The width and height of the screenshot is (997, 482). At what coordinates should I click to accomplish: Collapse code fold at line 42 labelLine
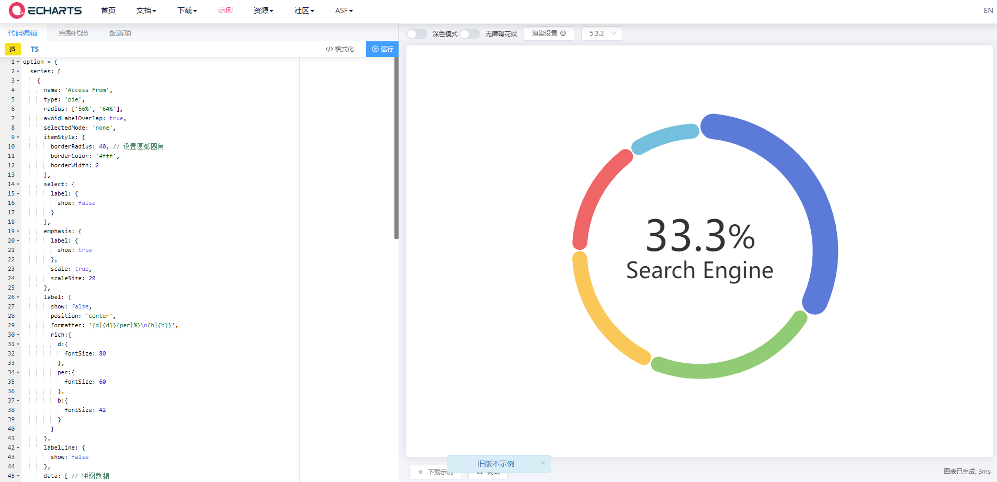click(x=18, y=447)
